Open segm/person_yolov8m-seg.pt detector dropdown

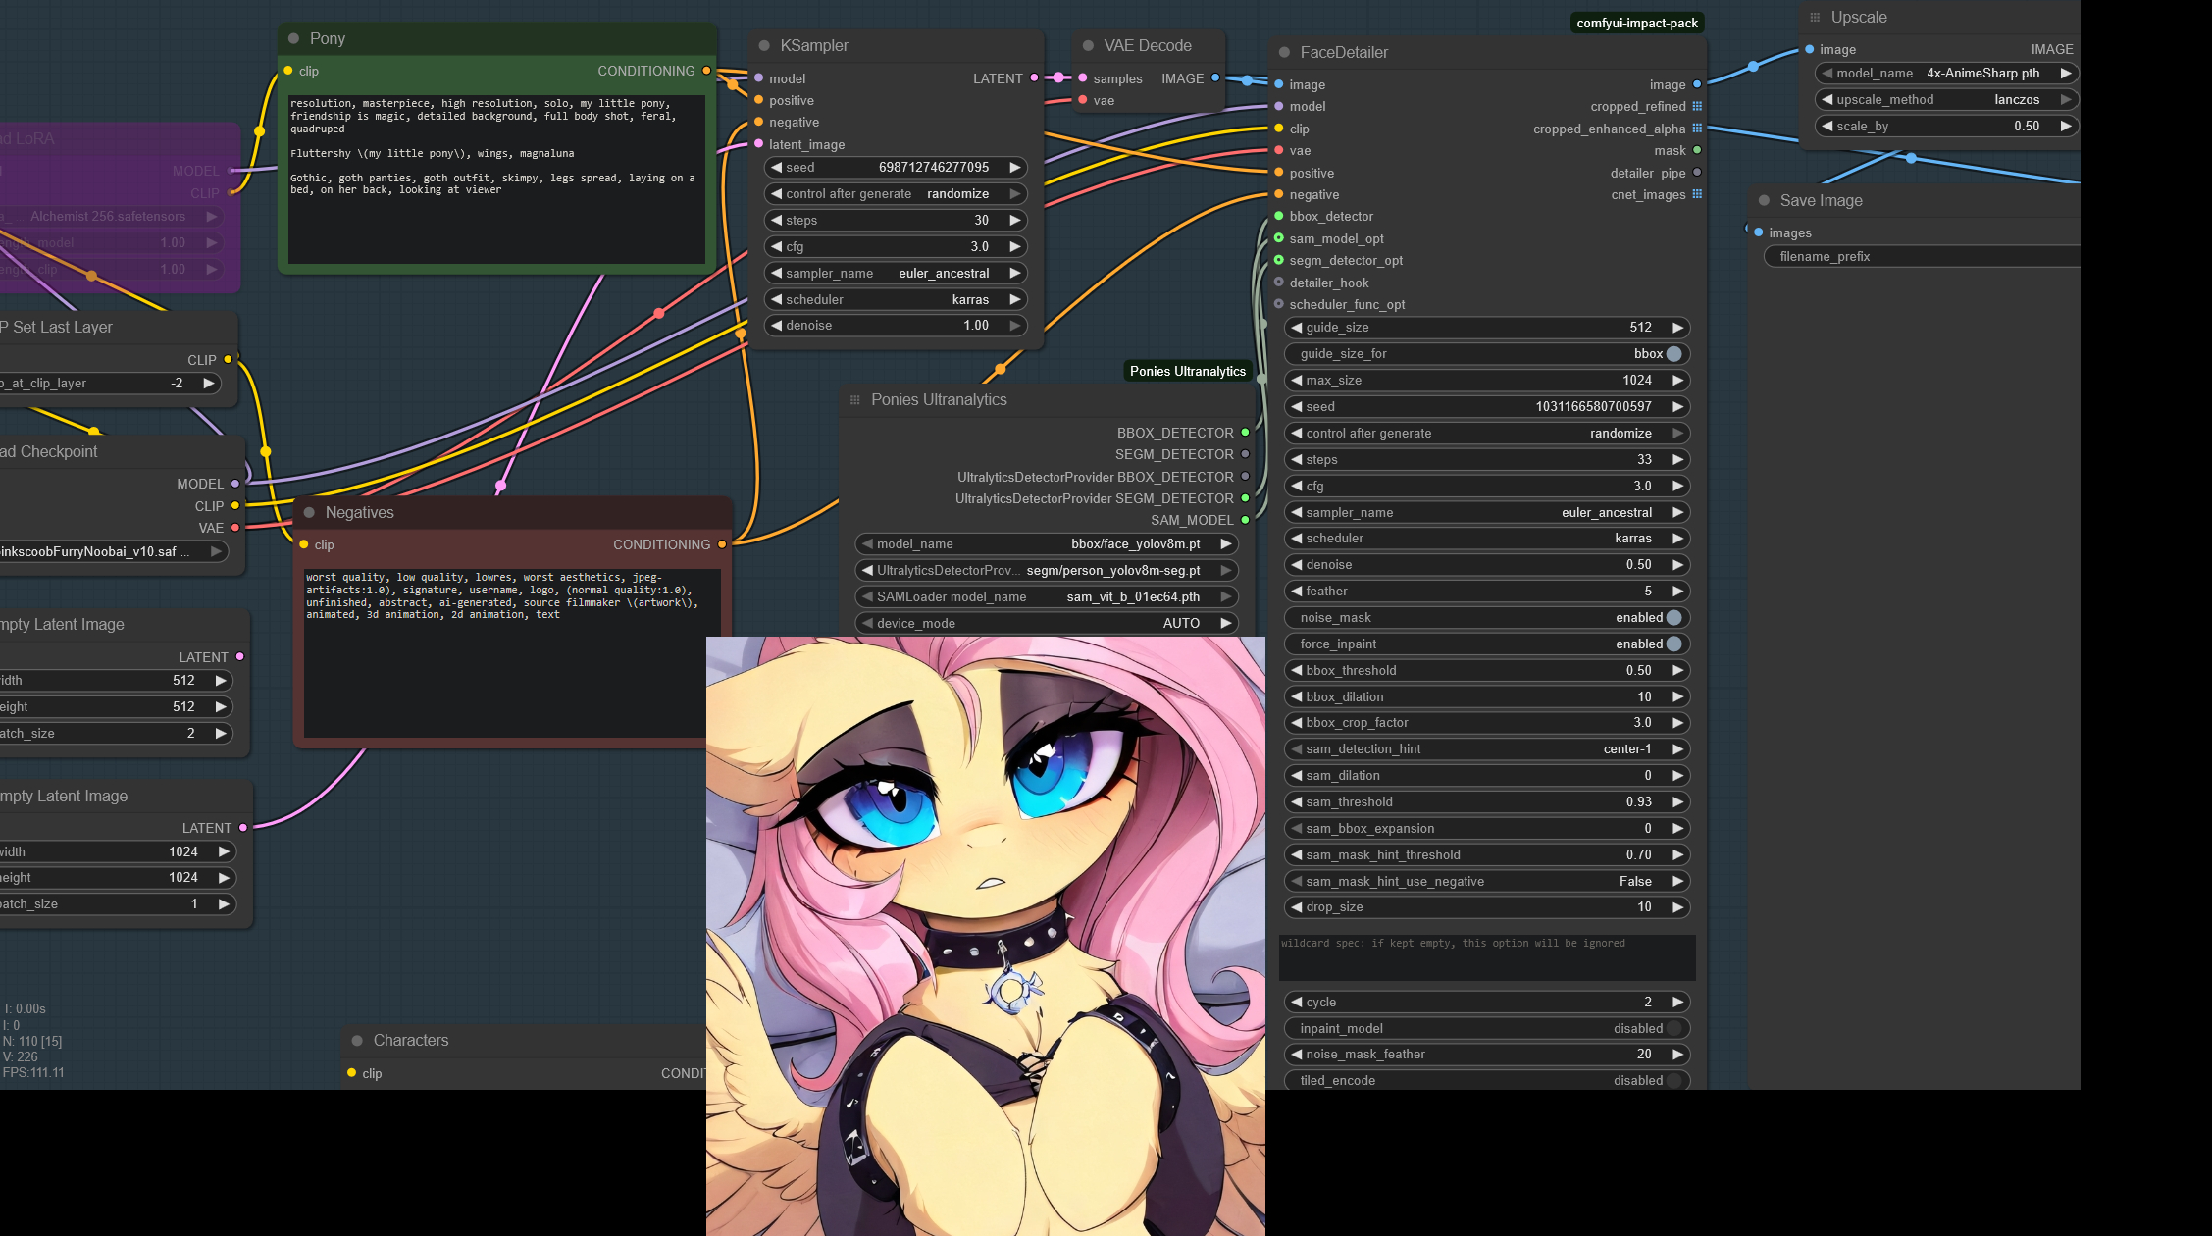point(1047,571)
